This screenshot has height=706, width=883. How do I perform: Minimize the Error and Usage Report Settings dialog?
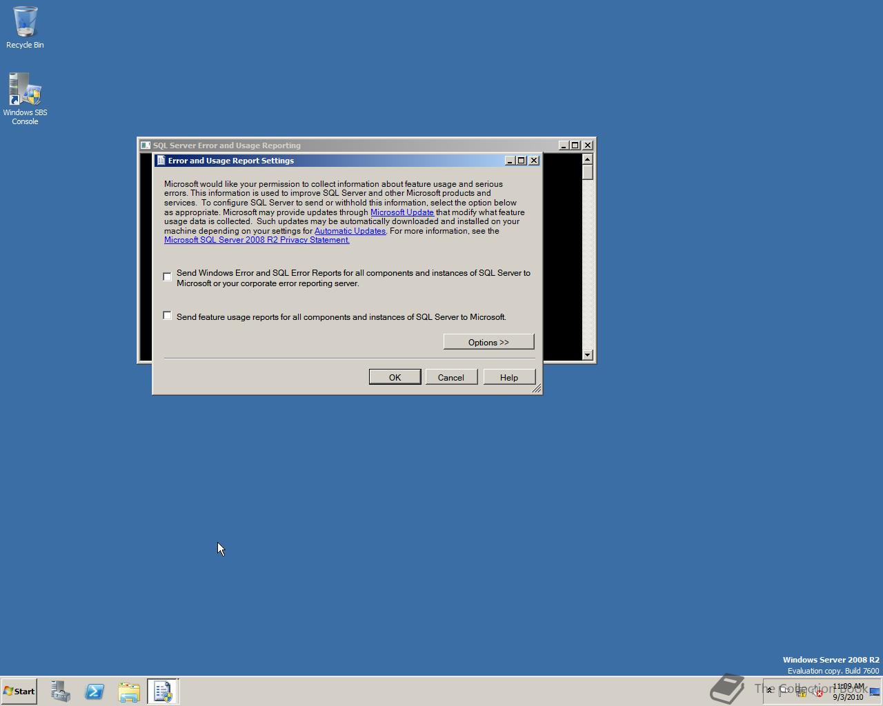[510, 161]
